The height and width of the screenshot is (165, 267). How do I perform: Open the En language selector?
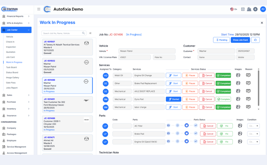234,9
